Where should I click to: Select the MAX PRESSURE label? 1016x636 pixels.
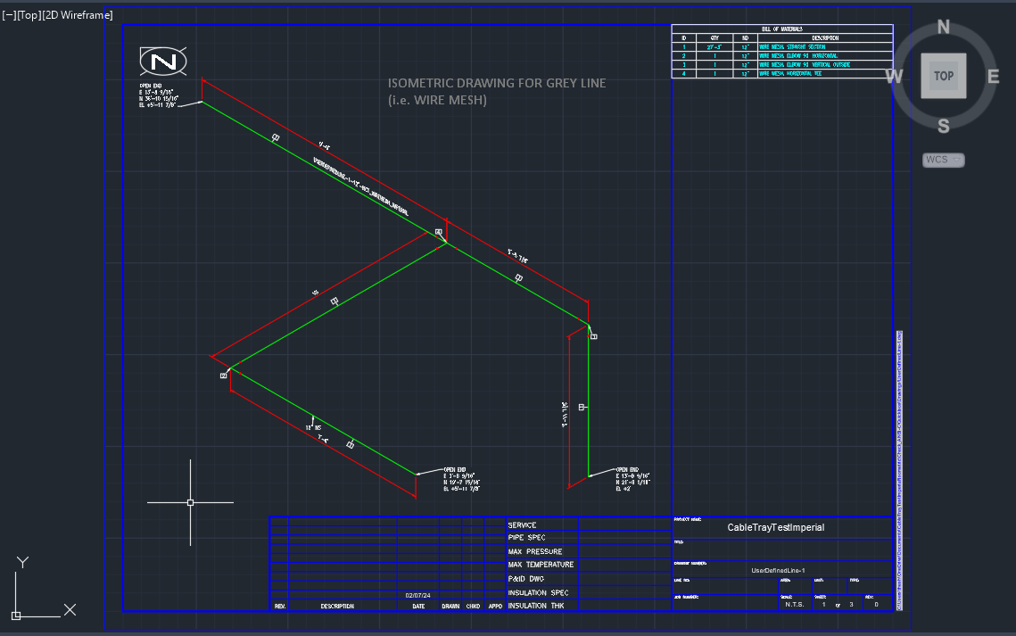pos(535,552)
